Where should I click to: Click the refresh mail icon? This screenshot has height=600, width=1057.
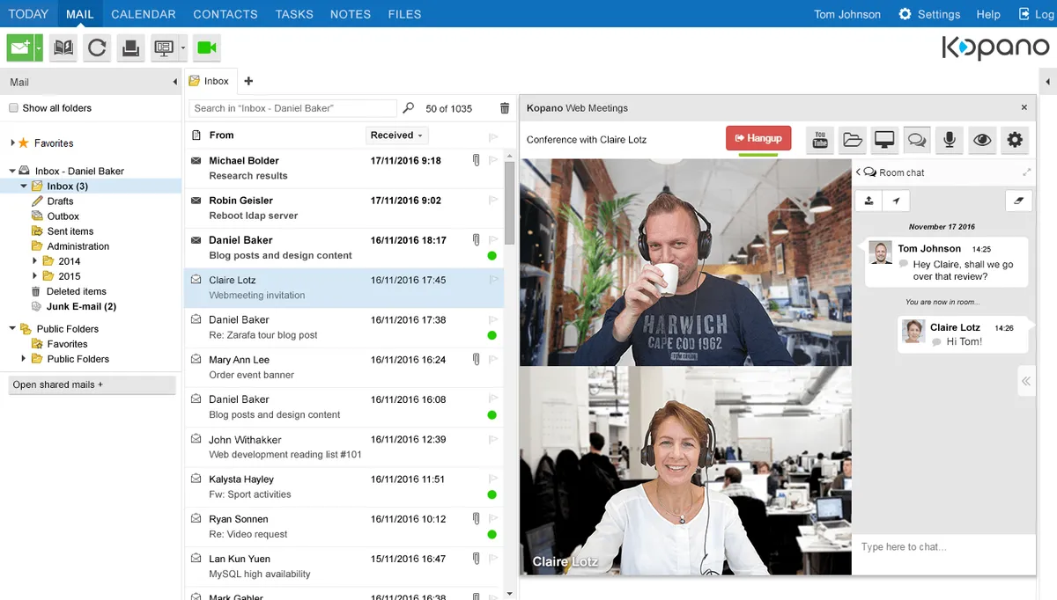pos(97,48)
